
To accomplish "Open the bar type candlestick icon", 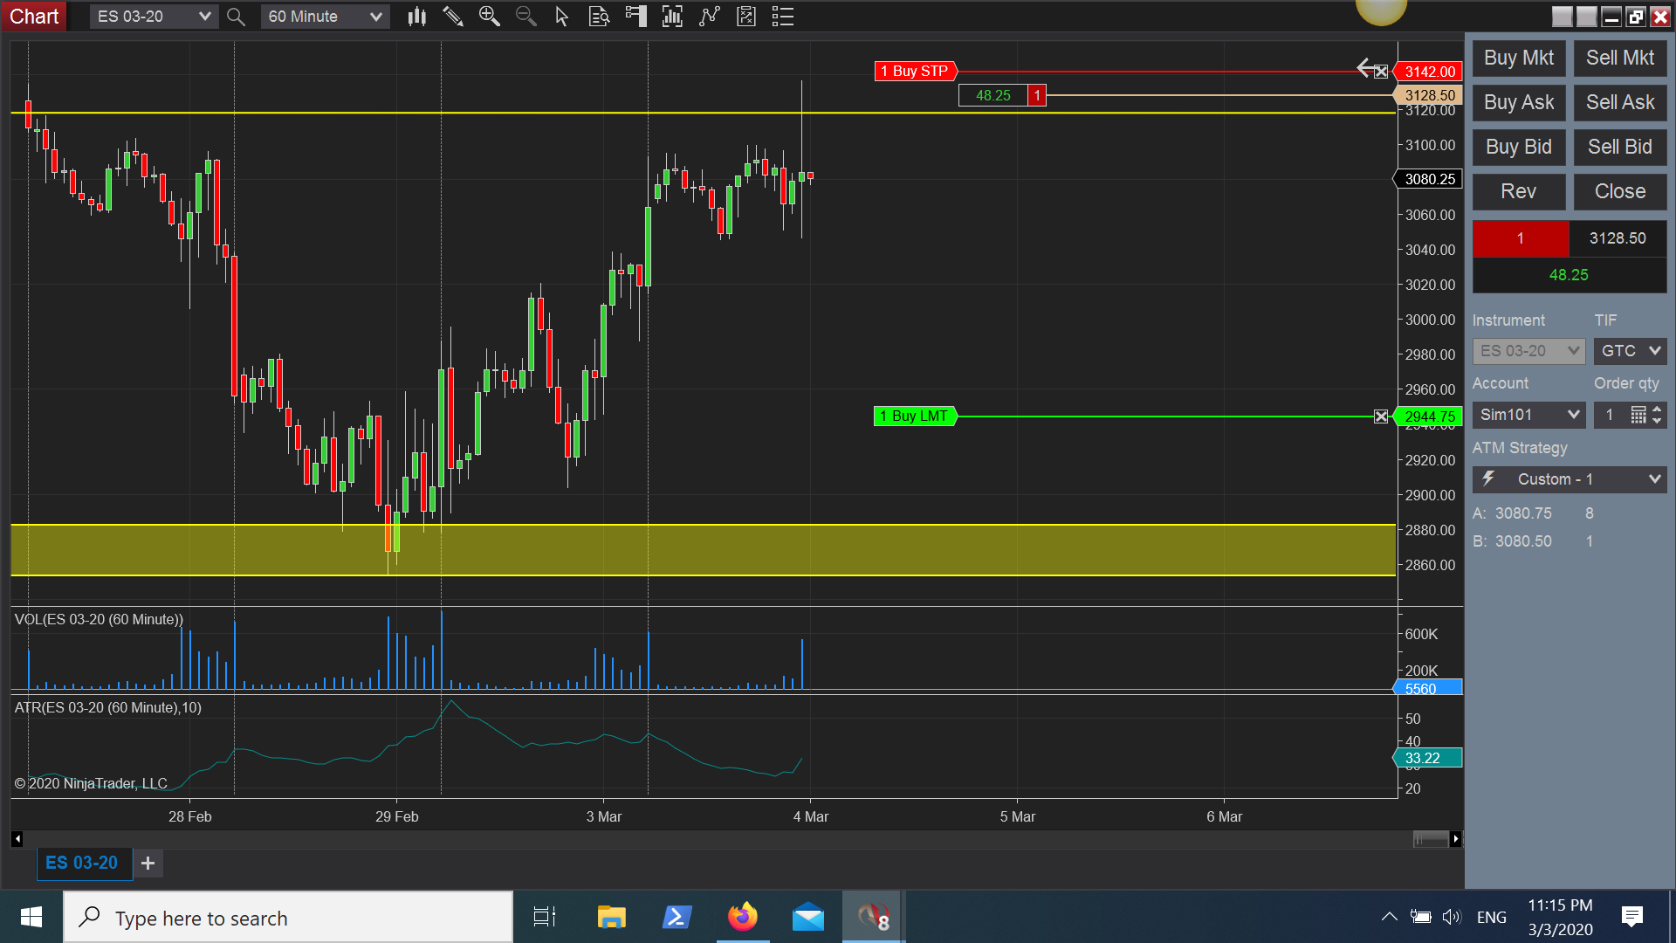I will tap(417, 17).
